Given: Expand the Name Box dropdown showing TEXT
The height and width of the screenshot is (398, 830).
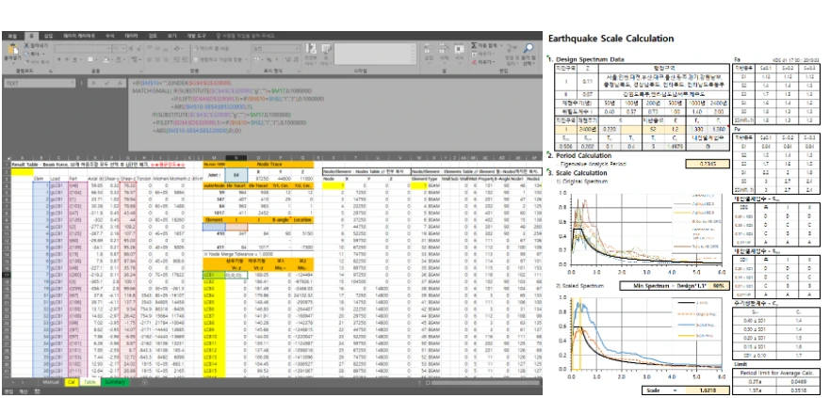Looking at the screenshot, I should [x=73, y=84].
